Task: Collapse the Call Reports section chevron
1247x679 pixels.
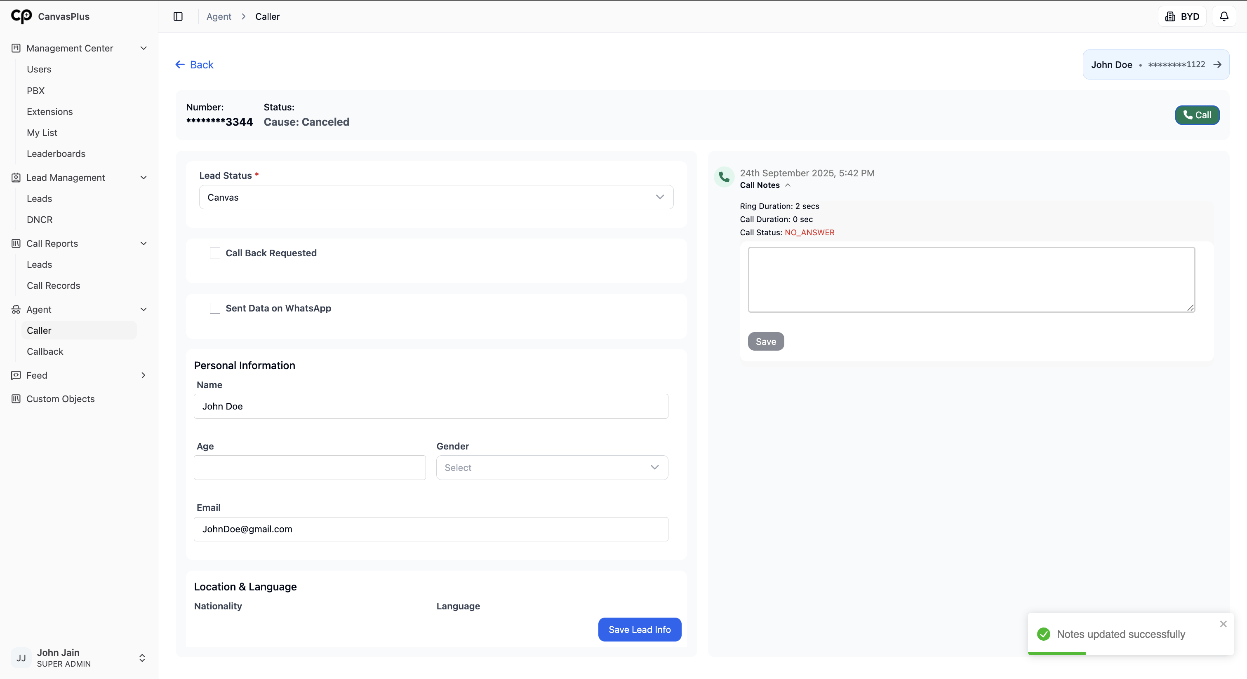Action: point(143,243)
